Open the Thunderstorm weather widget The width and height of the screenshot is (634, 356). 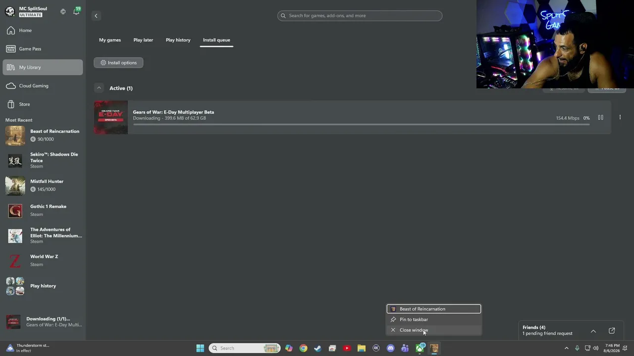click(28, 348)
